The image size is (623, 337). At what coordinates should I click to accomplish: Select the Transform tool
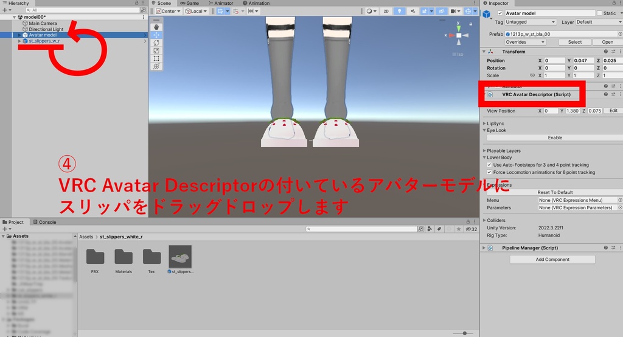[x=156, y=66]
